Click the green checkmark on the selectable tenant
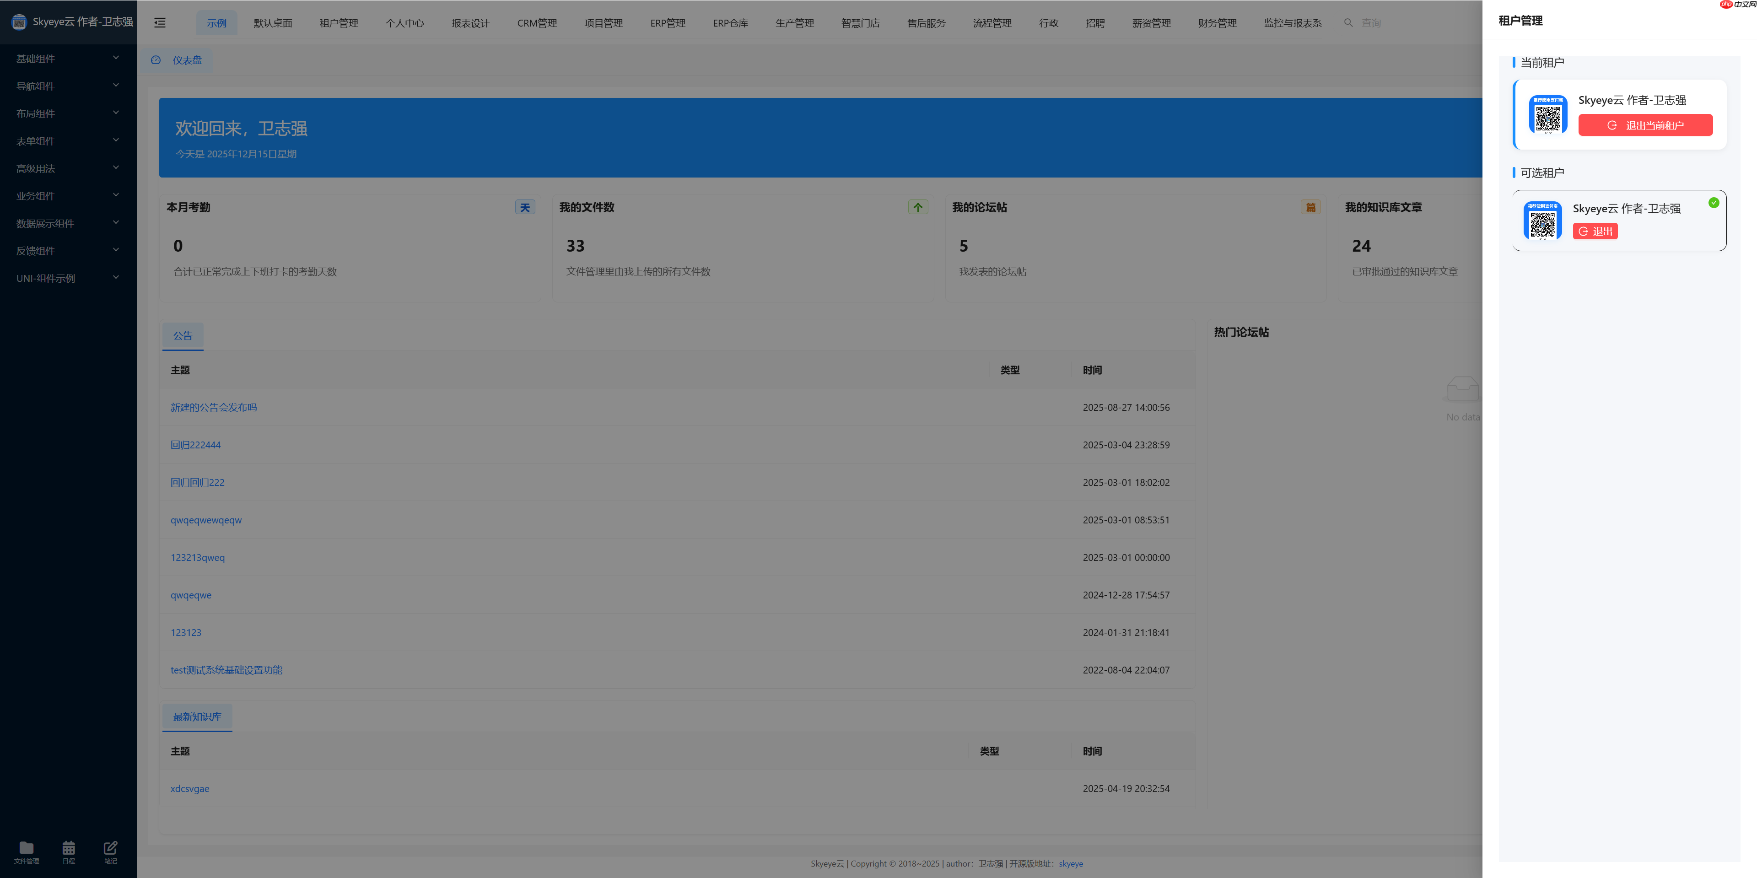This screenshot has height=878, width=1757. point(1714,203)
